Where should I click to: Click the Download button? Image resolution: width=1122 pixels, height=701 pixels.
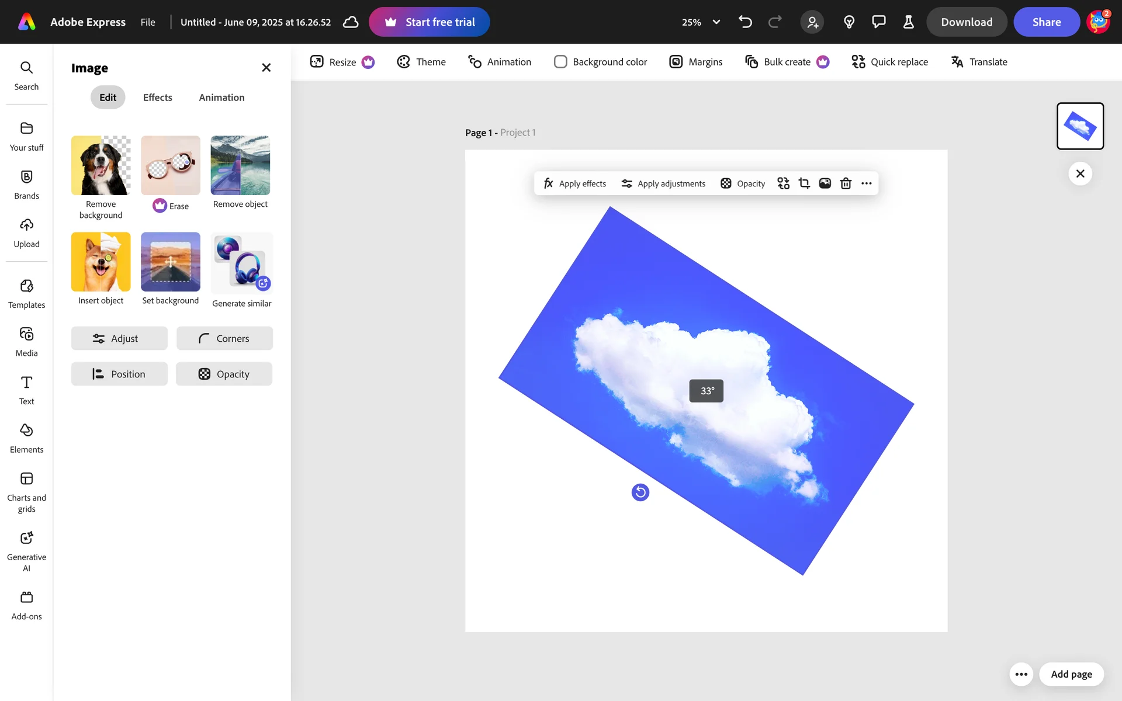[967, 22]
